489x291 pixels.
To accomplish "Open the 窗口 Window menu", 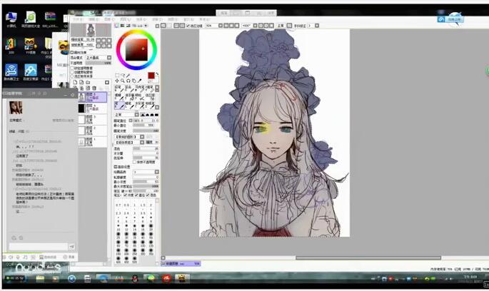I will pyautogui.click(x=188, y=19).
